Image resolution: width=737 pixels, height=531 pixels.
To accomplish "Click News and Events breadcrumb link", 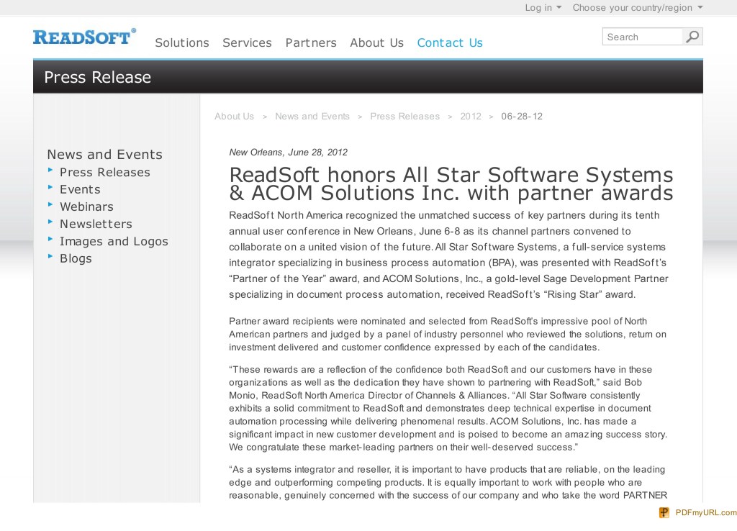I will [312, 116].
